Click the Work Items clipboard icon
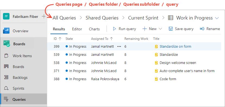This screenshot has width=225, height=107. pos(6,56)
